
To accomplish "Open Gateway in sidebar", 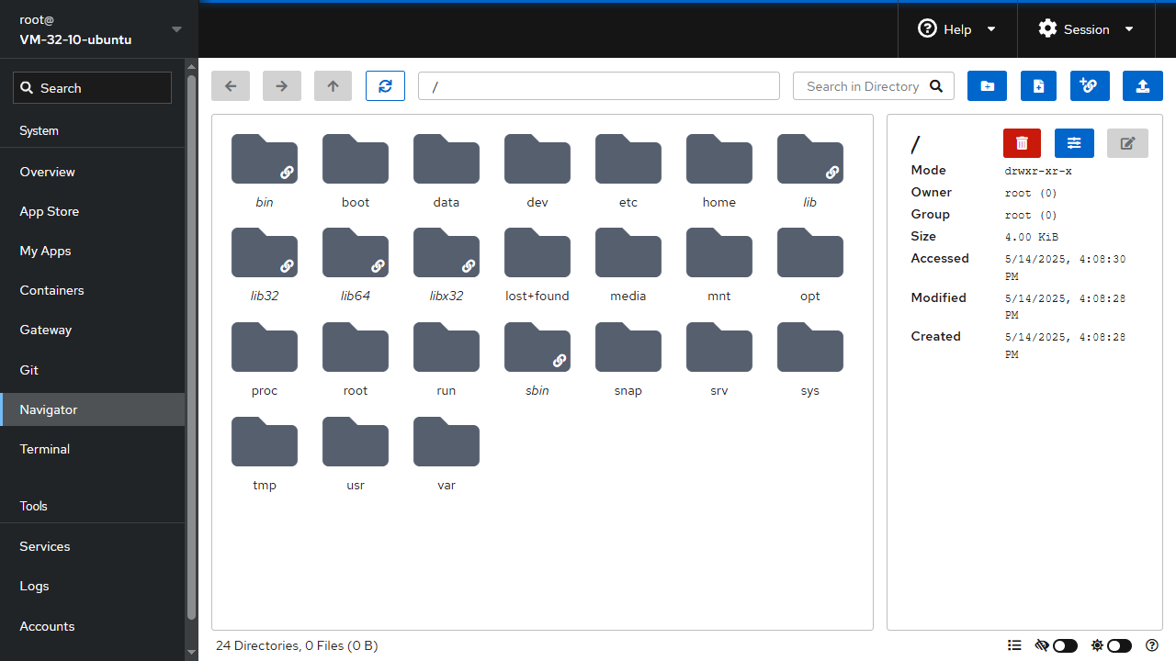I will (92, 330).
